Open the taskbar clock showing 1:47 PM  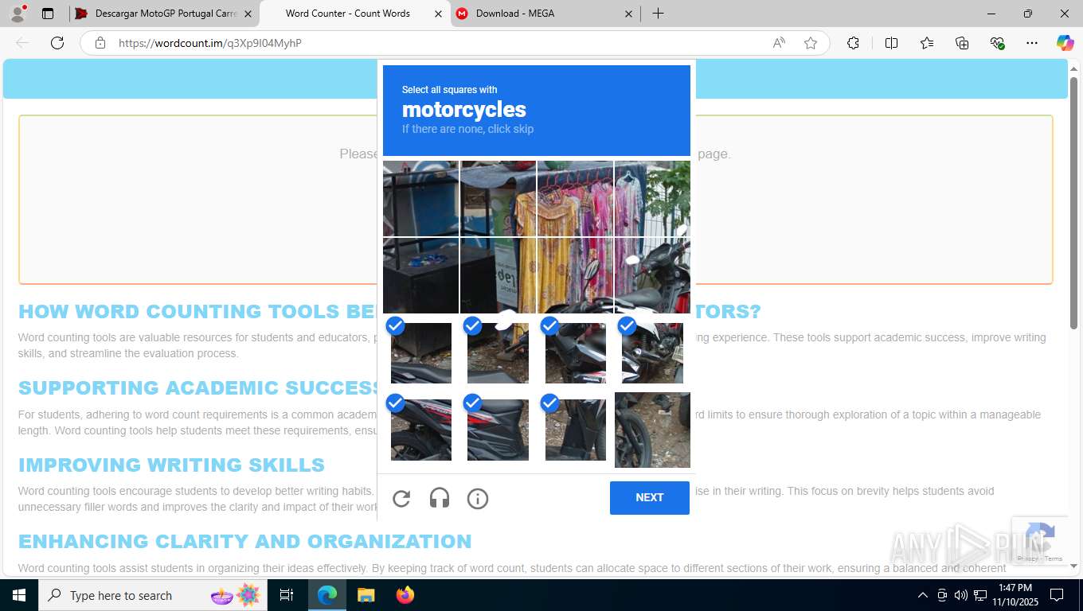1015,595
